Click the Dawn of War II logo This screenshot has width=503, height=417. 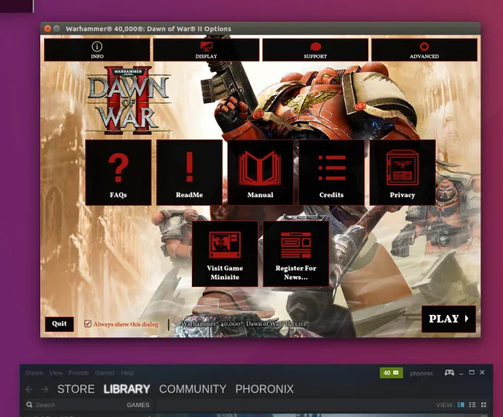pyautogui.click(x=128, y=100)
